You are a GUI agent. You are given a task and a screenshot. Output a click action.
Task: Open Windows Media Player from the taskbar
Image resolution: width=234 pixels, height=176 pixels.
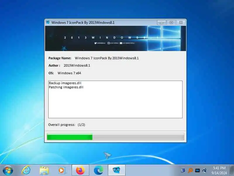62,170
